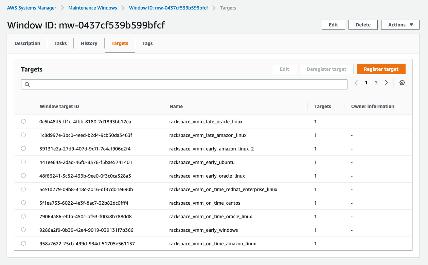Open the table preferences gear icon
This screenshot has width=428, height=265.
(x=402, y=83)
